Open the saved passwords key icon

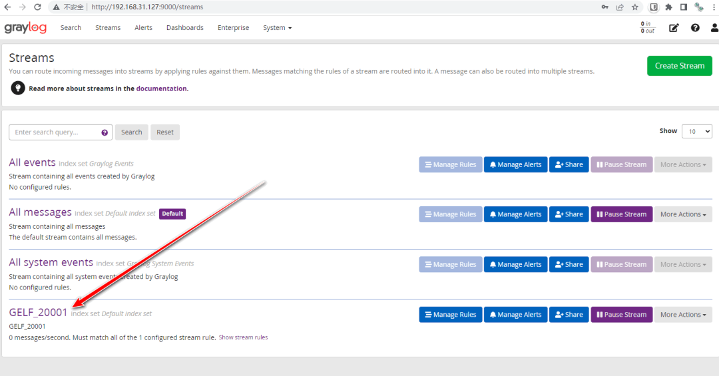click(604, 7)
